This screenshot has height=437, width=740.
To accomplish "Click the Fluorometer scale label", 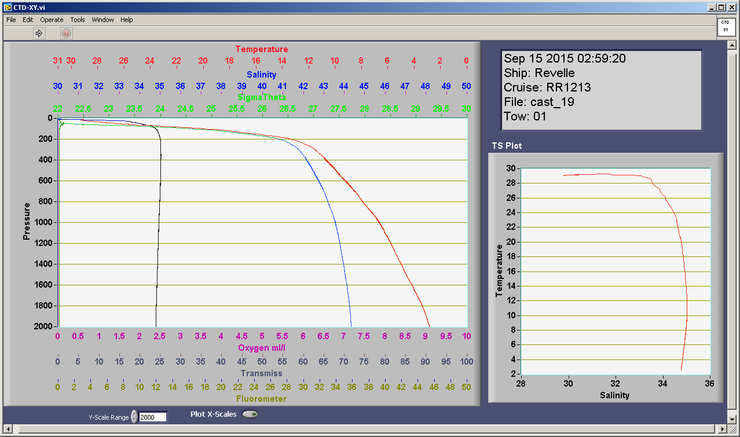I will pos(261,398).
